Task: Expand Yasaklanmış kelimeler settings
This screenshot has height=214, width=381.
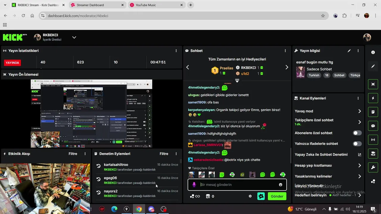Action: [360, 177]
